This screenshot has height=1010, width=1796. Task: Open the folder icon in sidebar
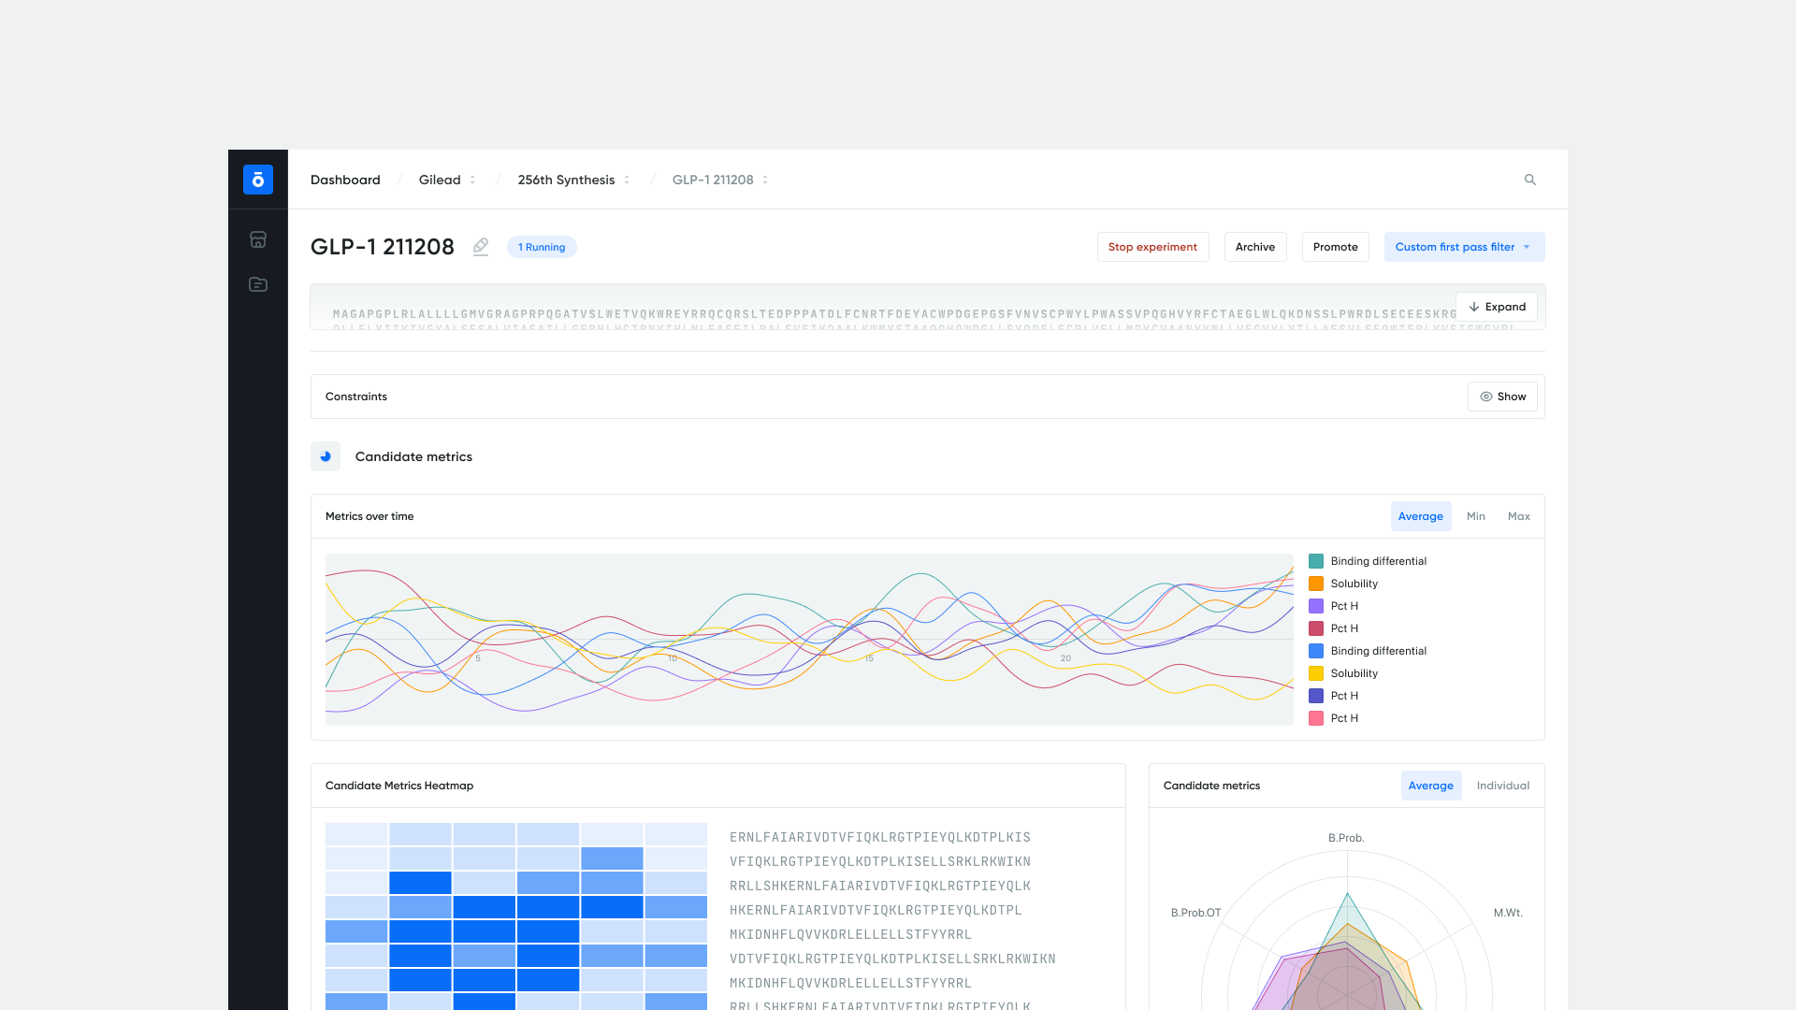258,284
